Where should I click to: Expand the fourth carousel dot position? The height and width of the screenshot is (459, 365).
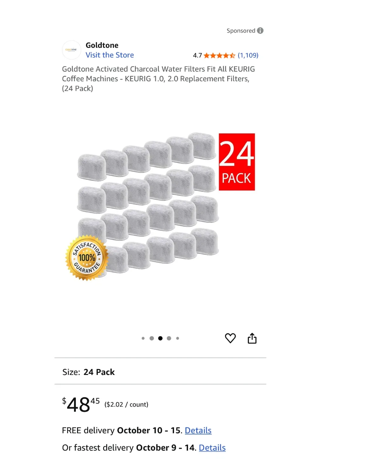(x=169, y=338)
